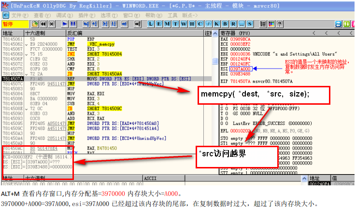Click the Open file toolbar icon
This screenshot has height=208, width=356.
[x=35, y=24]
